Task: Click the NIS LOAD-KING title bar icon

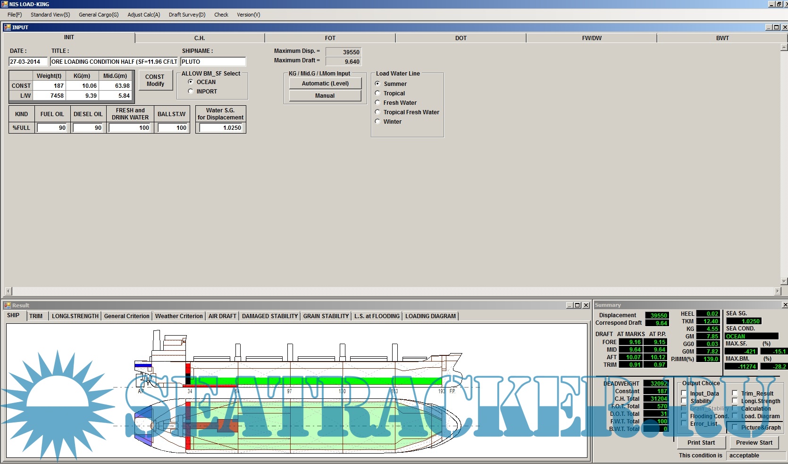Action: click(4, 4)
